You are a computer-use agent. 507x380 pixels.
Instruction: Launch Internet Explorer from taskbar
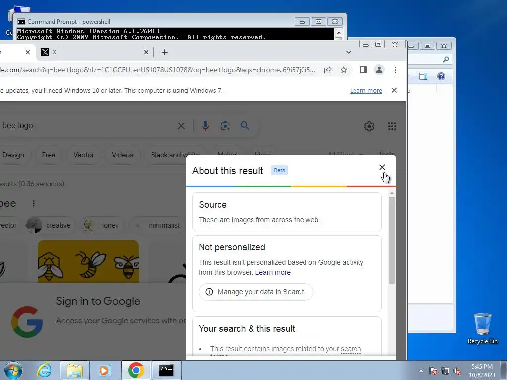click(x=44, y=370)
